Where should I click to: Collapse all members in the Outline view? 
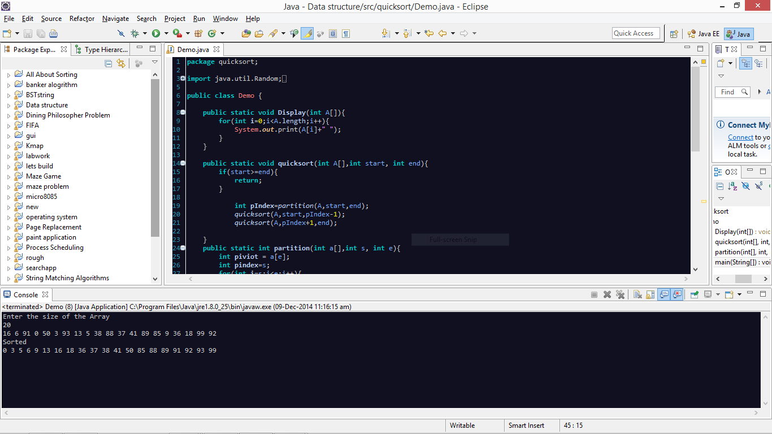tap(721, 186)
